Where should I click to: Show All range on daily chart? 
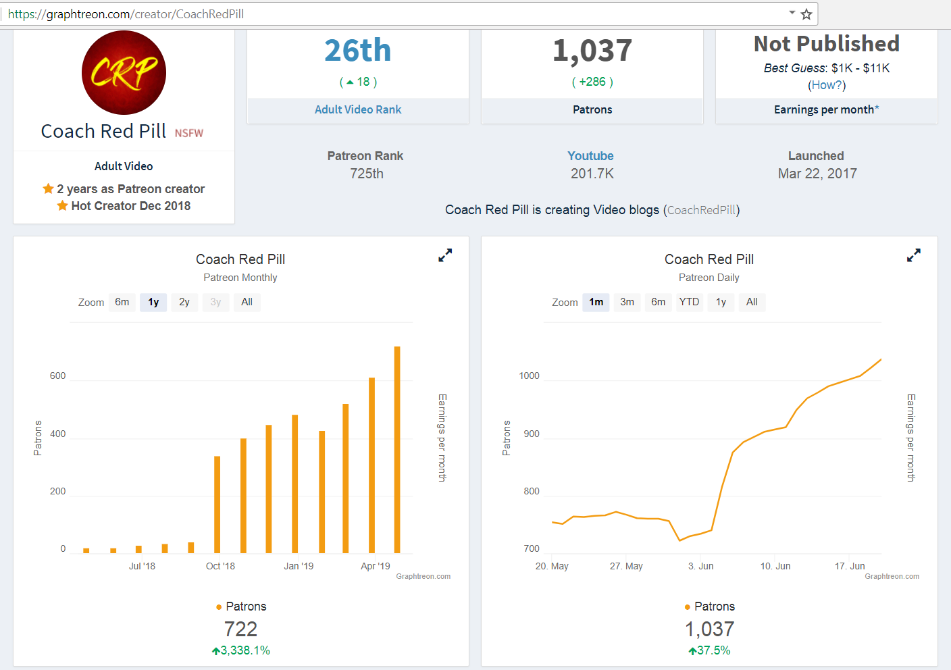752,302
